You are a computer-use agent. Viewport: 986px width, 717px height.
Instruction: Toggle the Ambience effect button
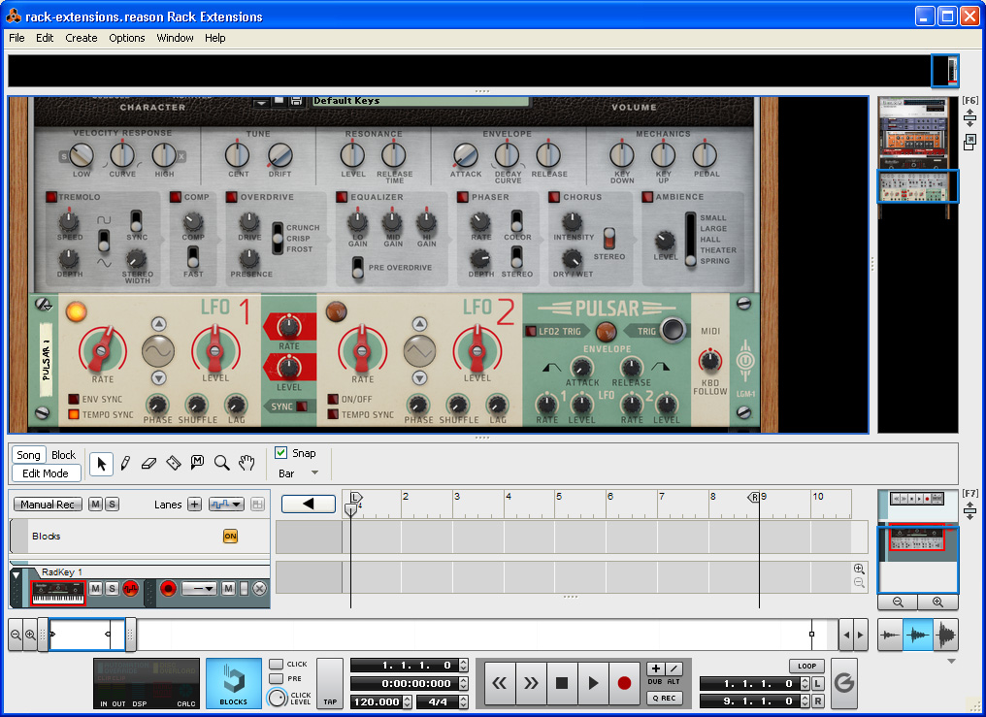coord(647,197)
